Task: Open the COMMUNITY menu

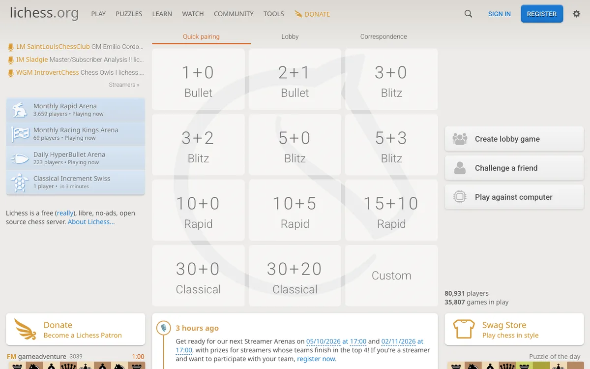Action: click(234, 14)
